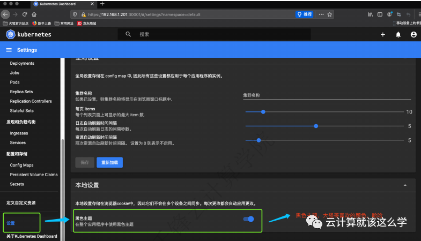Screen dimensions: 421x241
Task: Show the browser sidebar icon
Action: [x=380, y=14]
